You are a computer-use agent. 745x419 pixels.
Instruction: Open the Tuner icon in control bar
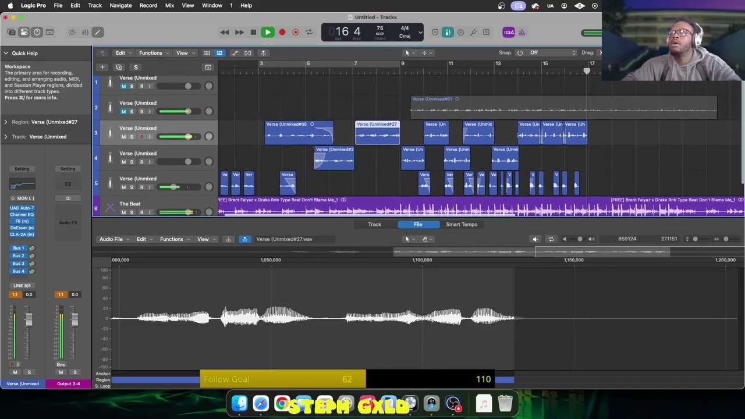[473, 32]
